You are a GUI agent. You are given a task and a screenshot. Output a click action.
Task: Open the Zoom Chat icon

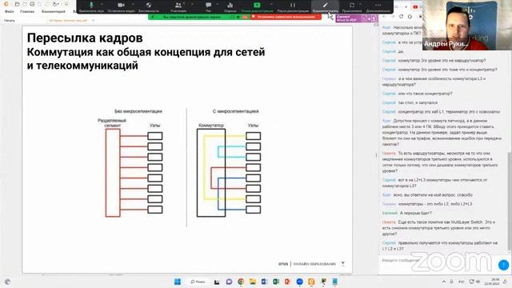coord(208,5)
